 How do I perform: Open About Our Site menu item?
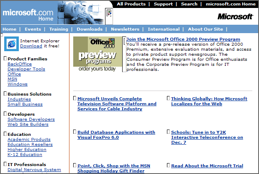click(206, 29)
